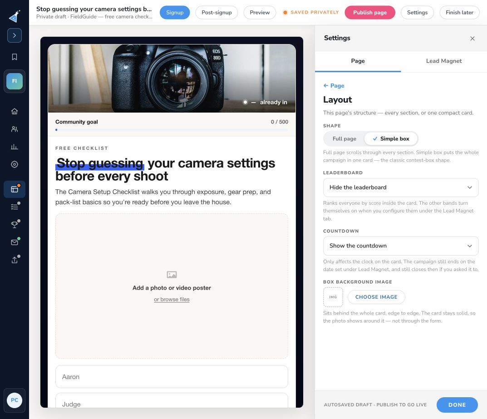Open the Countdown dropdown
The image size is (487, 419).
[x=401, y=246]
